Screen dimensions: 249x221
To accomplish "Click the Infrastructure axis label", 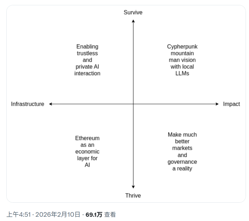I will point(28,104).
